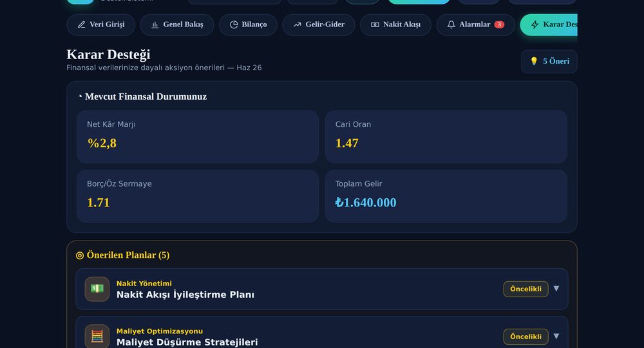This screenshot has width=644, height=348.
Task: Click the Önerilen Planlar (5) heading
Action: [x=128, y=255]
